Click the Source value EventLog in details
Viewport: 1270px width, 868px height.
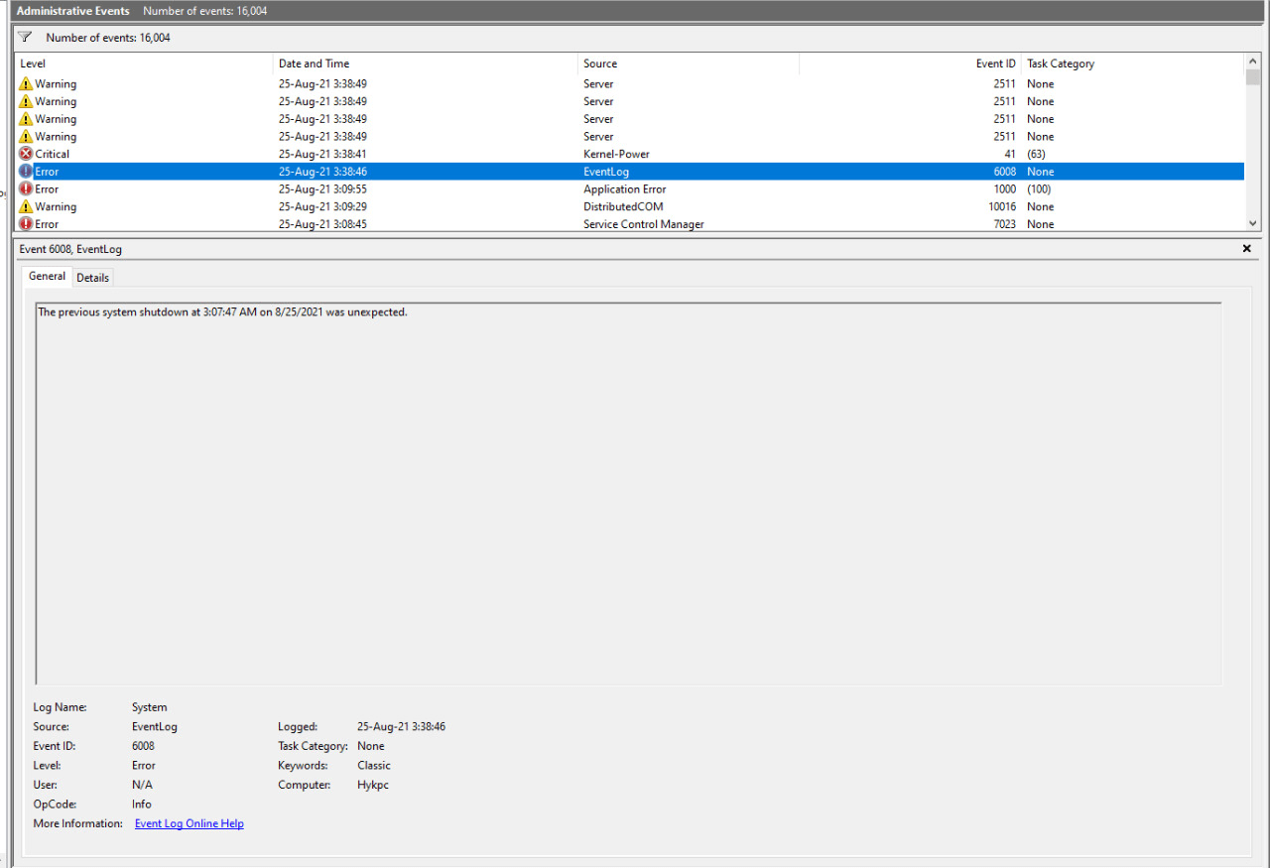point(155,726)
